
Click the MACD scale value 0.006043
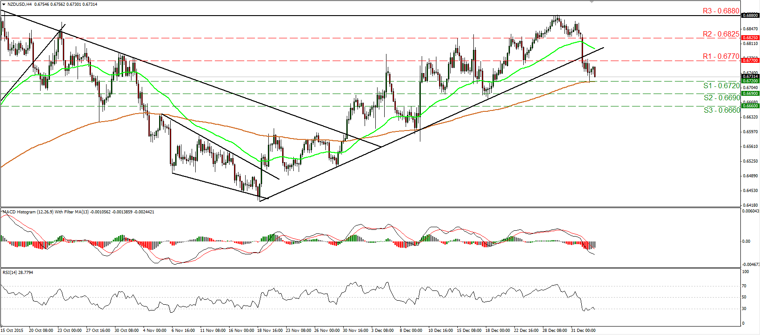[751, 211]
